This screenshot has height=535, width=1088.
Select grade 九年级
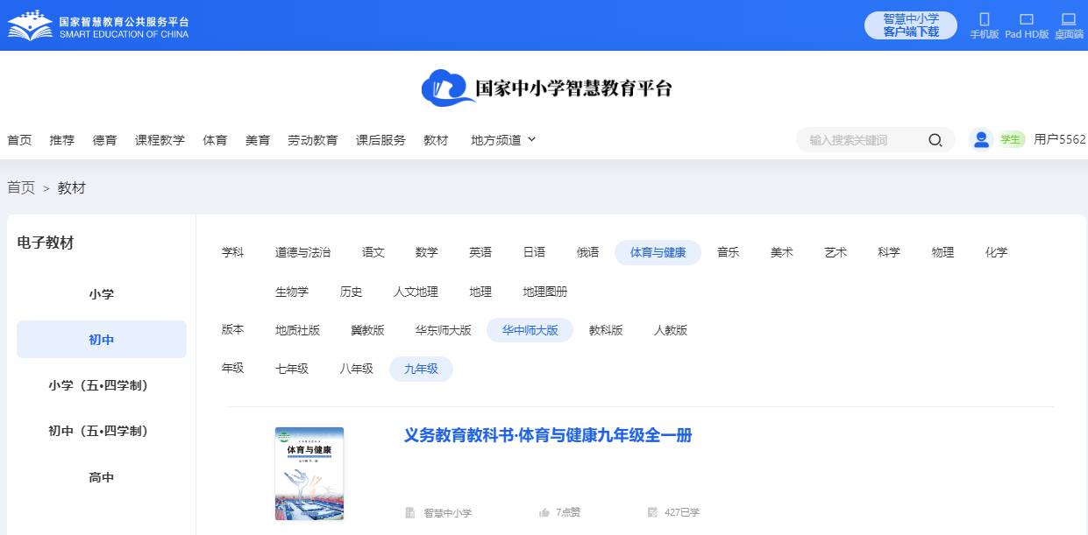pyautogui.click(x=422, y=369)
